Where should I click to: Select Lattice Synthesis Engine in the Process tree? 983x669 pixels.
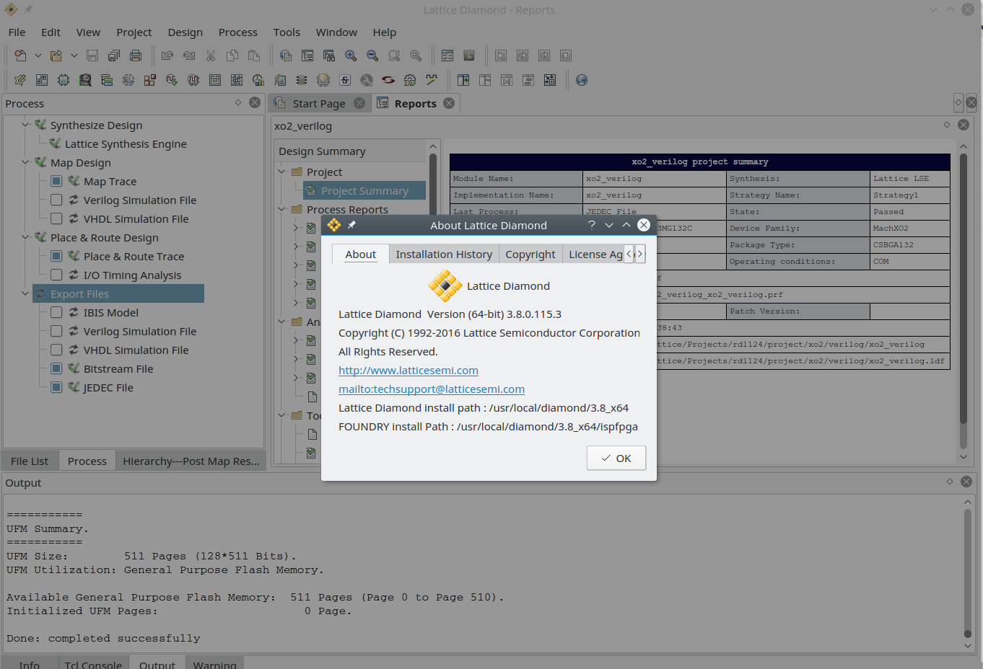[x=126, y=144]
